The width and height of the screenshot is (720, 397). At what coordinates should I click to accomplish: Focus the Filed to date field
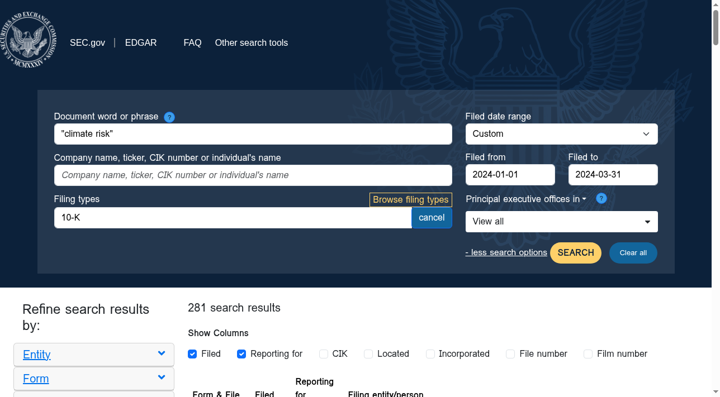click(613, 175)
